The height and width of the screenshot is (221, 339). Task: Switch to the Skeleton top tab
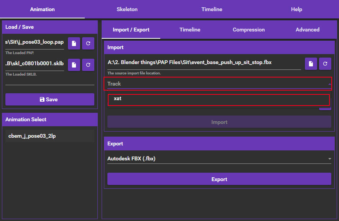tap(127, 9)
